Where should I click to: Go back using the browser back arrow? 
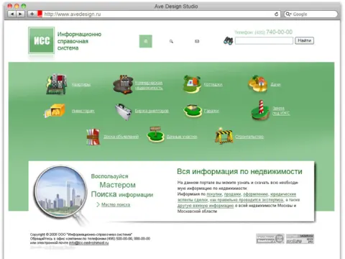(12, 14)
